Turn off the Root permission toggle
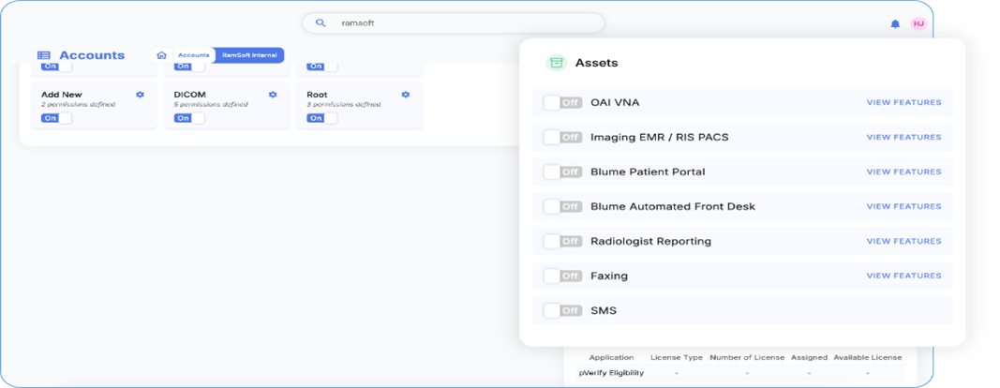Screen dimensions: 1000x388 321,118
